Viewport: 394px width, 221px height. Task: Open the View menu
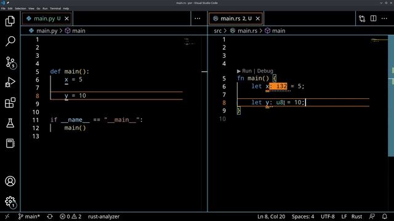31,9
